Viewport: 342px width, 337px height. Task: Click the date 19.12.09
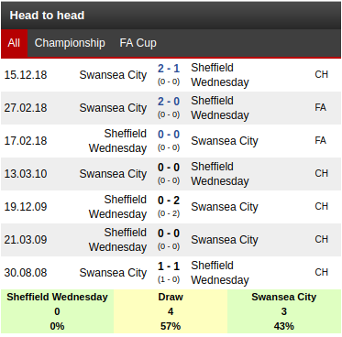click(26, 207)
